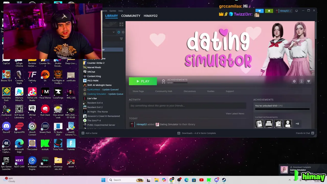Switch Steam to Big Picture mode
Screen dimensions: 327x184
click(x=296, y=11)
